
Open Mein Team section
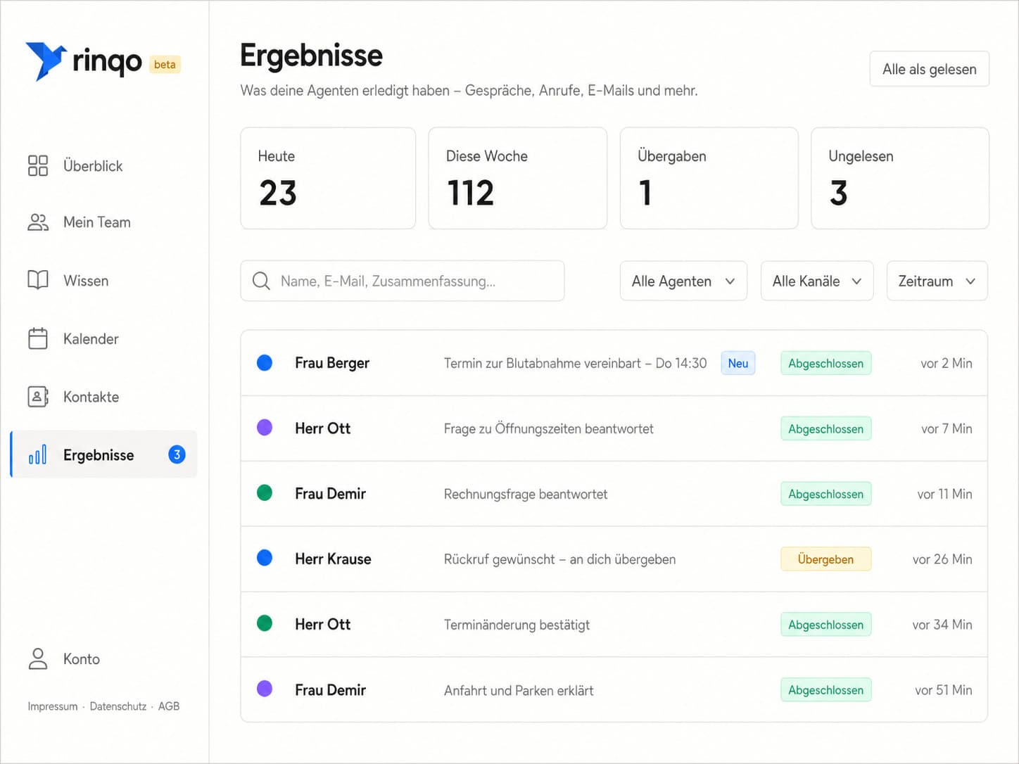pos(103,222)
